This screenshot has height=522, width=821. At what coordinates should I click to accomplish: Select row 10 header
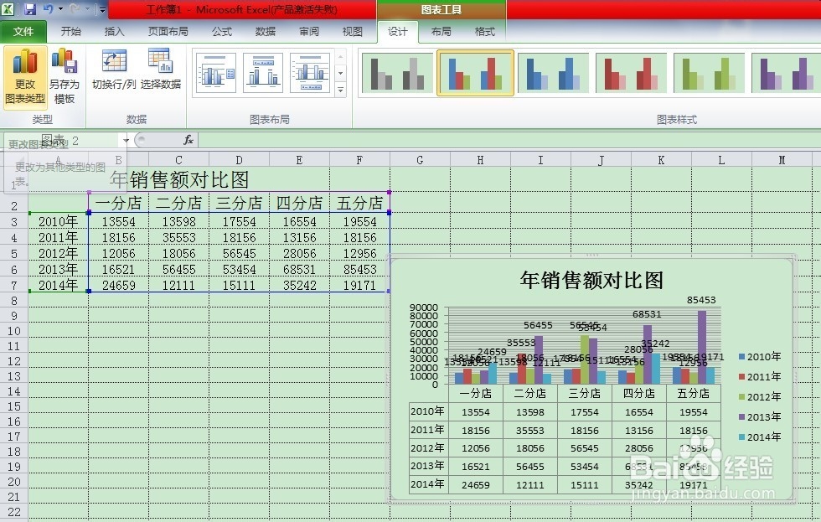(x=14, y=331)
